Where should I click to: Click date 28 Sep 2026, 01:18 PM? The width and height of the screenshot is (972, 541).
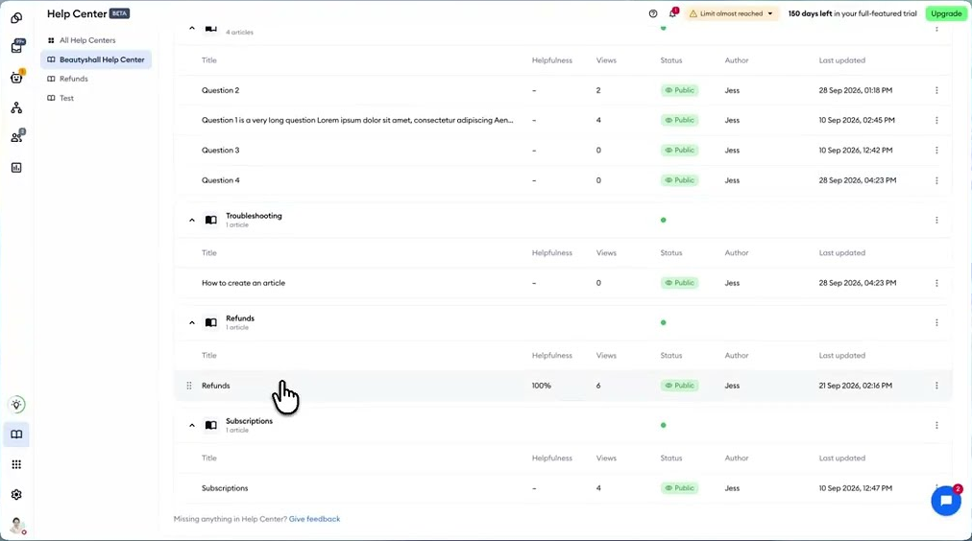click(x=856, y=90)
